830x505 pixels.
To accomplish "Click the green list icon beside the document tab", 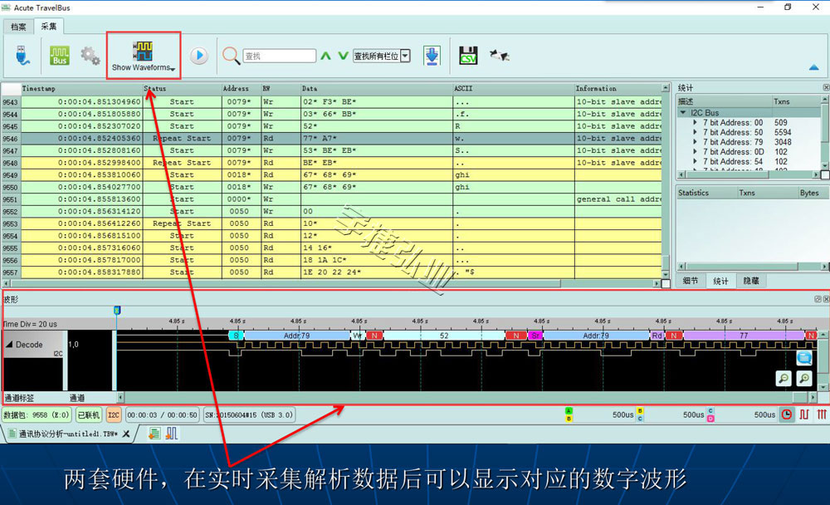I will point(154,434).
